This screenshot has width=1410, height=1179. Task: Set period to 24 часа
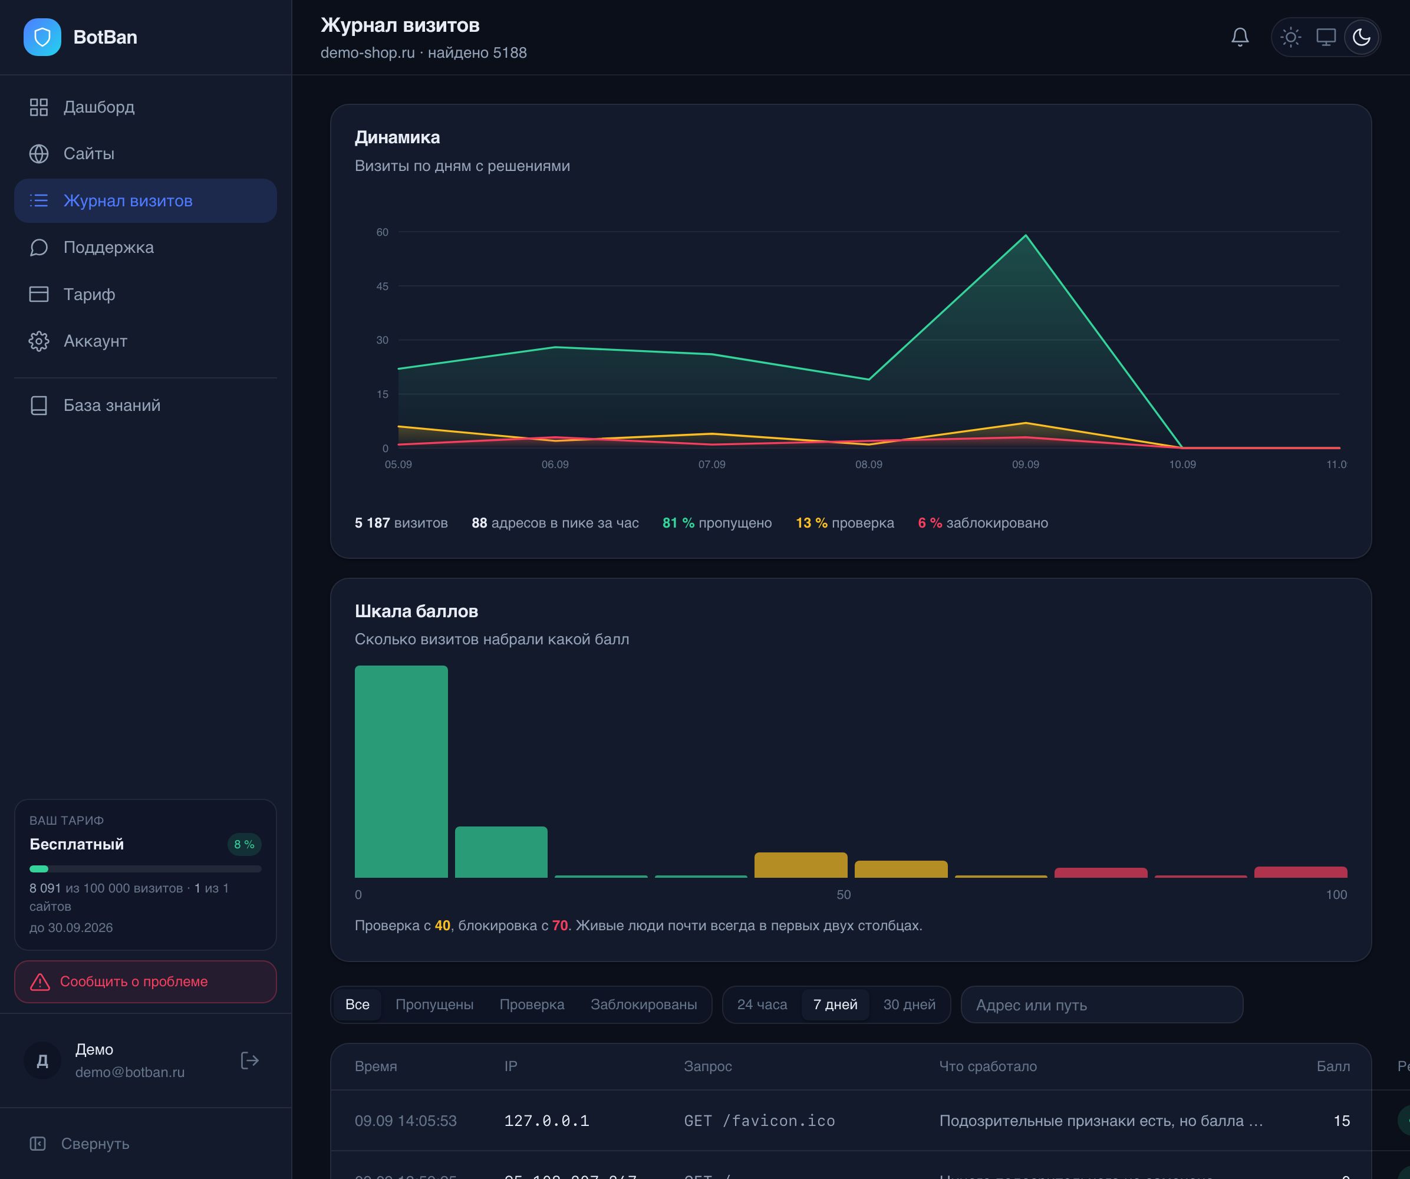(x=762, y=1005)
